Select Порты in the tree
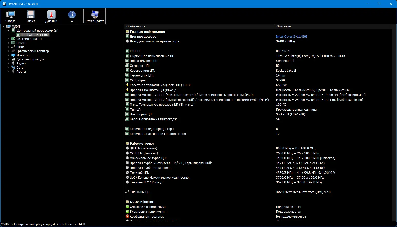 pyautogui.click(x=21, y=71)
